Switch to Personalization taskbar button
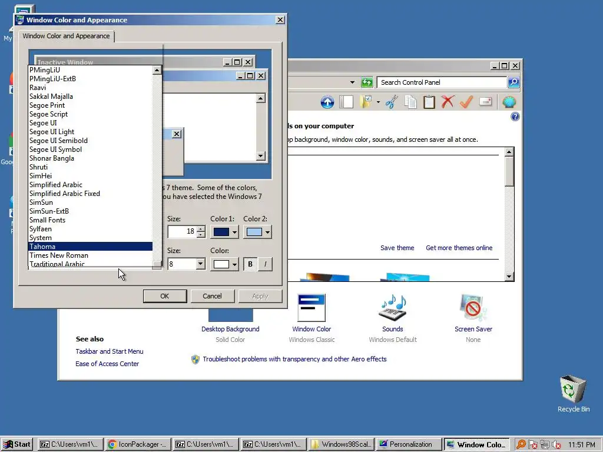Screen dimensions: 603x452 click(x=409, y=444)
